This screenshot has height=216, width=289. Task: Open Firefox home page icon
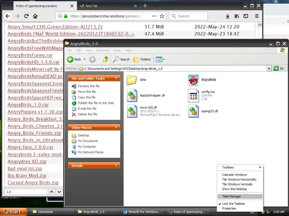pyautogui.click(x=35, y=16)
